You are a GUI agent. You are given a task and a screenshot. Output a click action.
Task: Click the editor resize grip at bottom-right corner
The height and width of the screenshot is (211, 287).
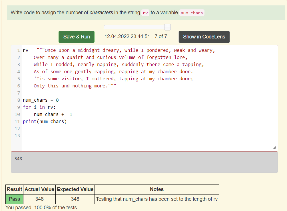(x=274, y=148)
